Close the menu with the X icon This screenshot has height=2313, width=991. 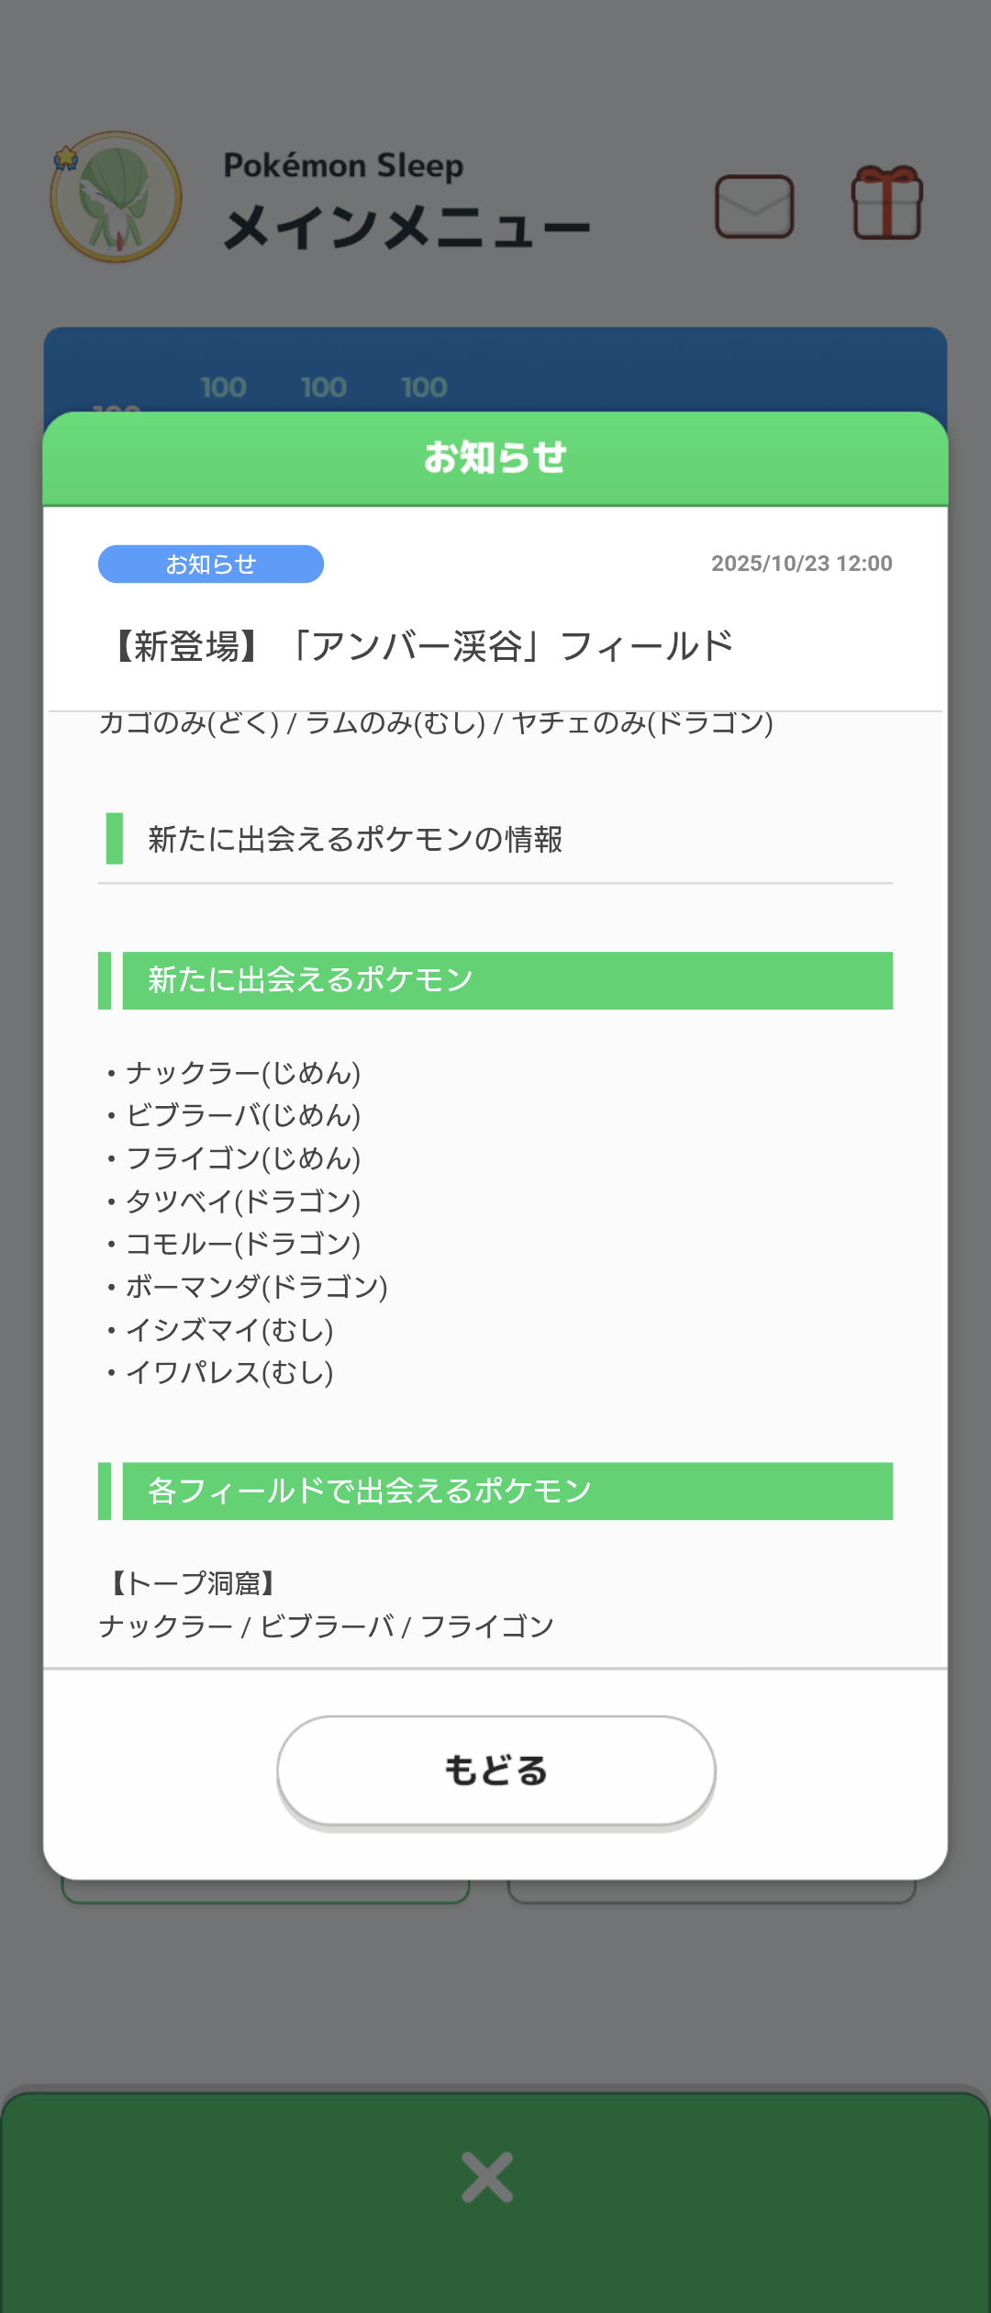(x=487, y=2176)
